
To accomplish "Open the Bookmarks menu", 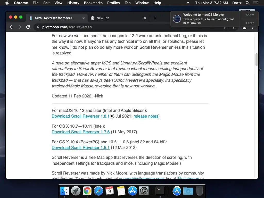I will 93,3.
